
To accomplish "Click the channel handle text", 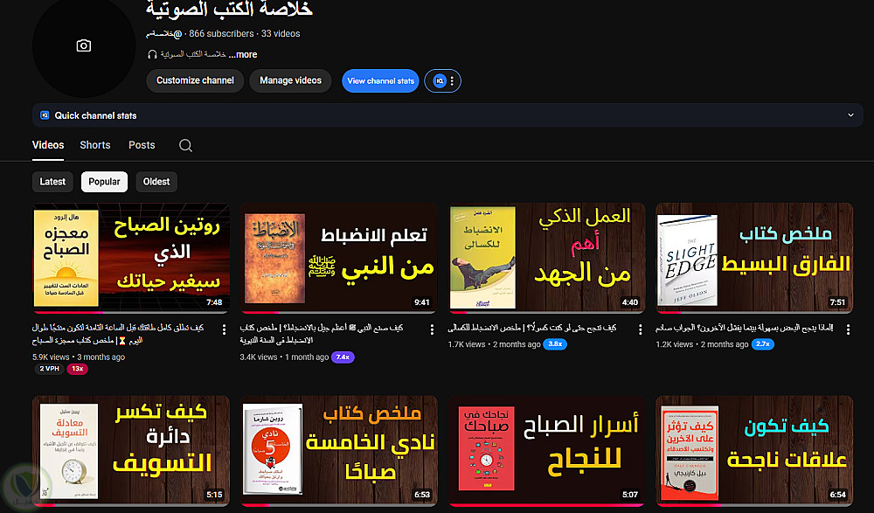I will pyautogui.click(x=164, y=34).
